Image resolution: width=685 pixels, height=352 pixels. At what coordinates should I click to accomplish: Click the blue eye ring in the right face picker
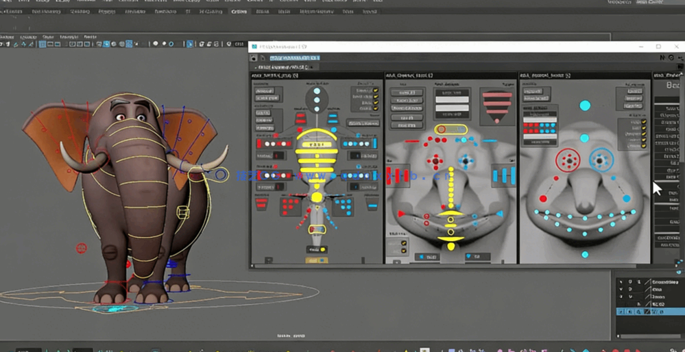pos(601,160)
